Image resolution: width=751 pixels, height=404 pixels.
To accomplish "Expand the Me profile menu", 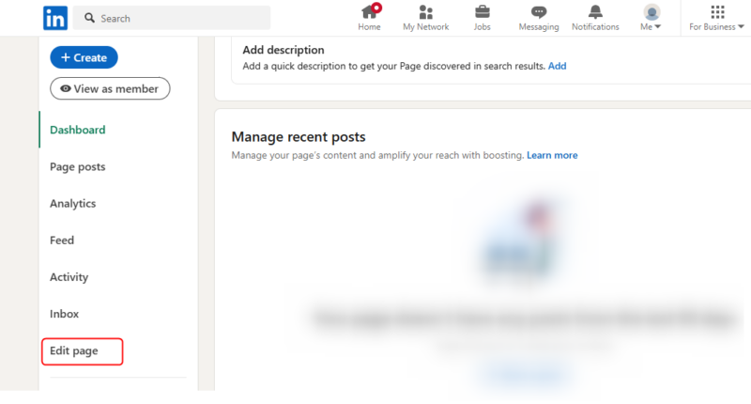I will [651, 18].
